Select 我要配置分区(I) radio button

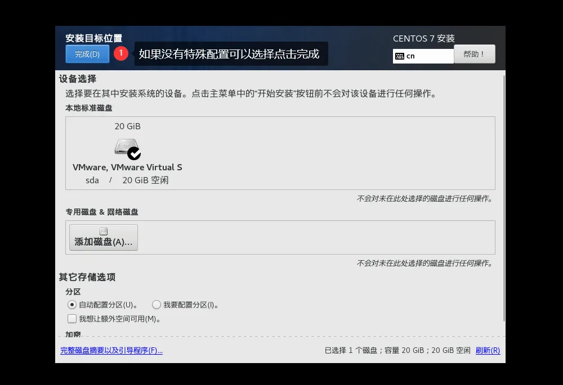[x=156, y=305]
